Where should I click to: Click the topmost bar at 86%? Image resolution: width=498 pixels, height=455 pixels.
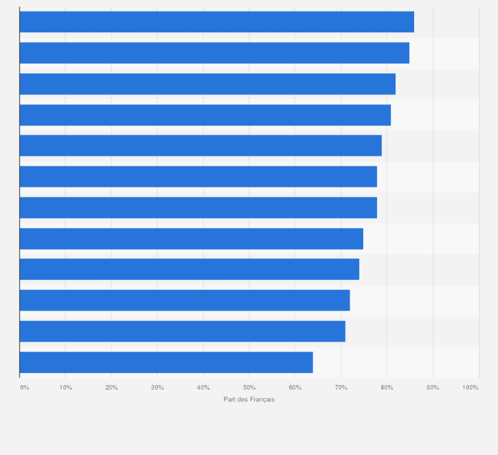tap(217, 22)
